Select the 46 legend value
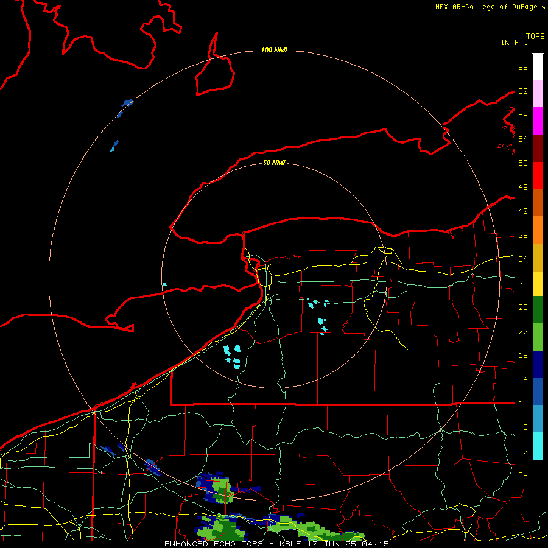The width and height of the screenshot is (548, 548). point(523,187)
